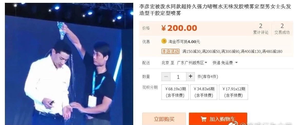This screenshot has width=295, height=125.
Task: Click the 立即购买 buy now button
Action: (x=164, y=119)
